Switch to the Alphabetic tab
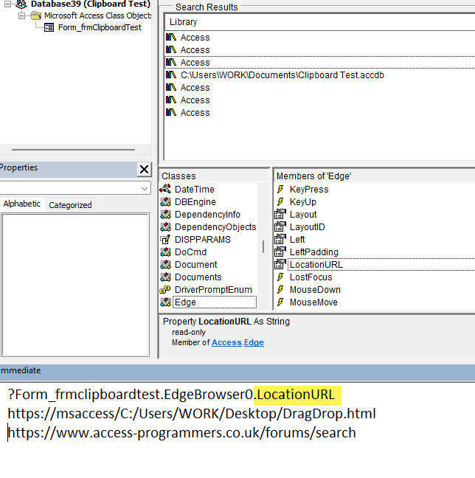The width and height of the screenshot is (475, 478). click(x=22, y=204)
